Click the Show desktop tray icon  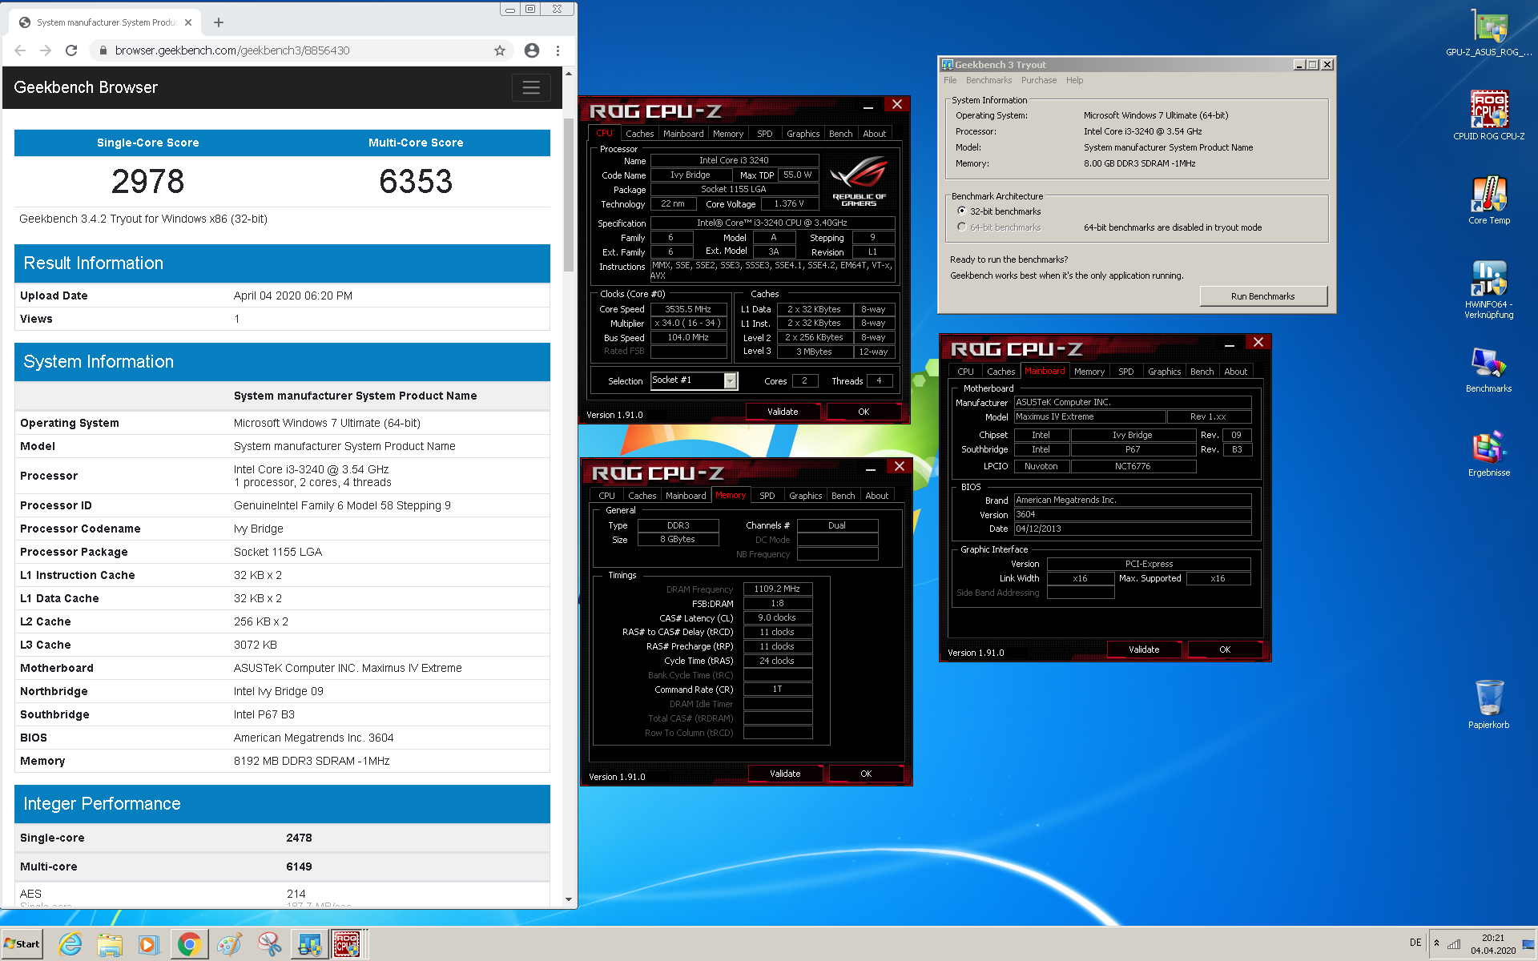click(1528, 944)
